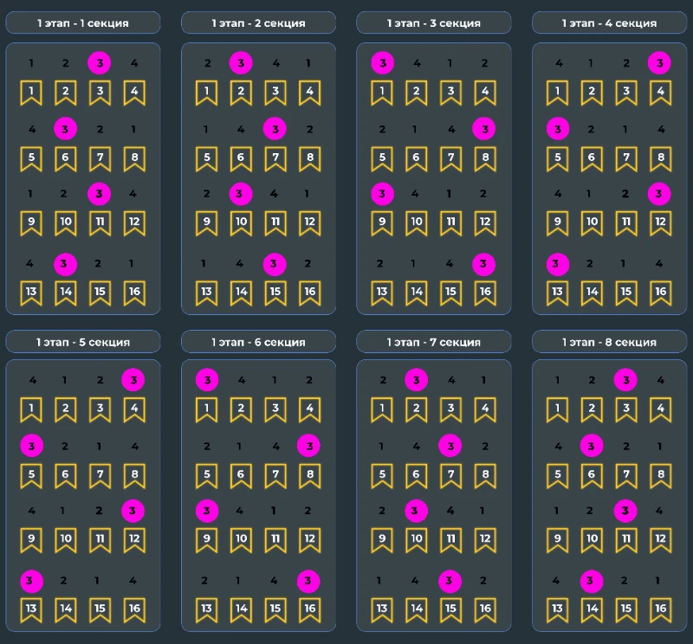
Task: Select magenta 3 above bookmark 13, section 4
Action: [x=558, y=264]
